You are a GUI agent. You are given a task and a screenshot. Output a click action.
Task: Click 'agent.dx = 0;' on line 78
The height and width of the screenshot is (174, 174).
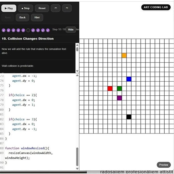click(23, 100)
